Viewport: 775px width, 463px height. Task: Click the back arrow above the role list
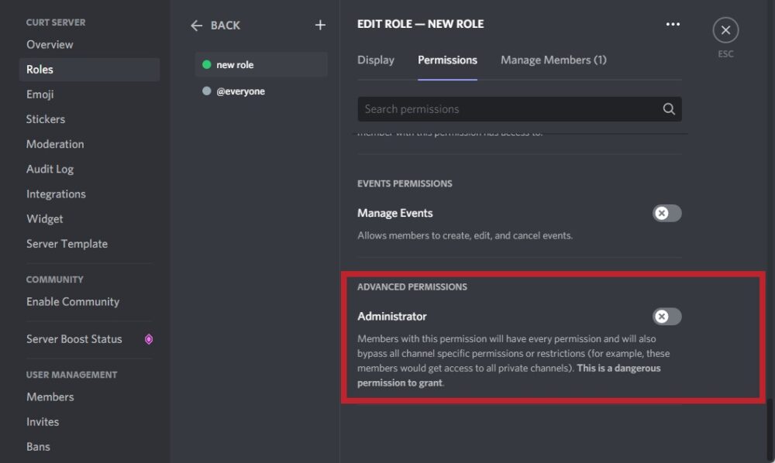pyautogui.click(x=198, y=25)
